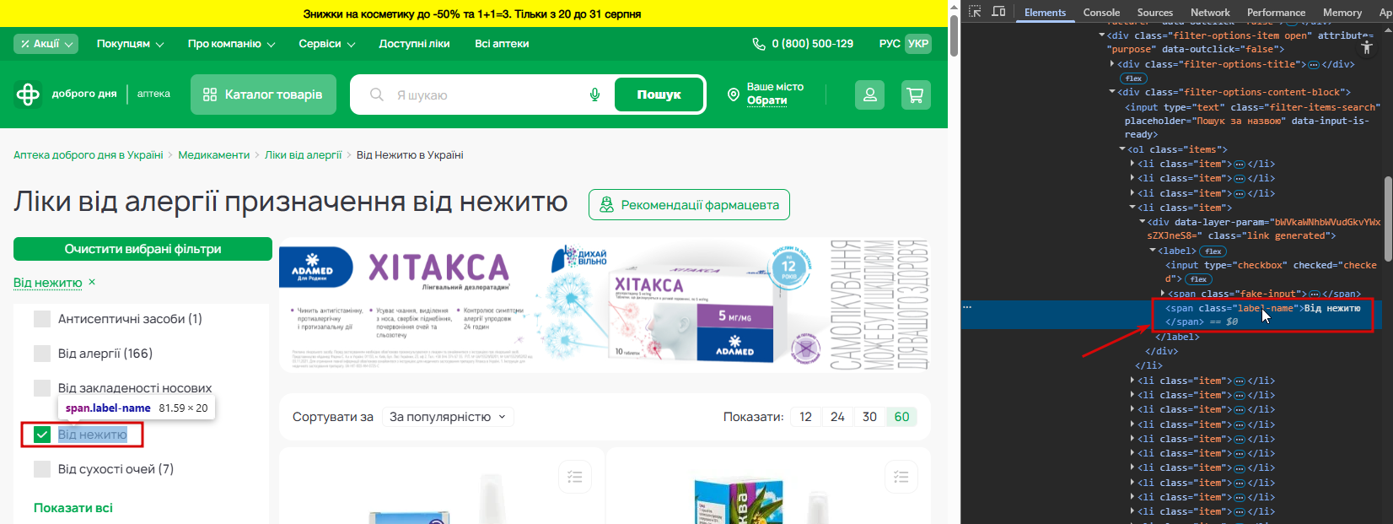Switch language to РУС

point(889,44)
